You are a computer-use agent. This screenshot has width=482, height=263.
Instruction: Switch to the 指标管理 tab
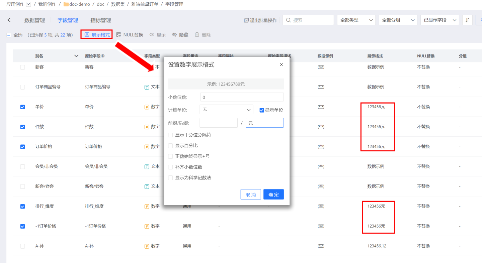click(x=101, y=20)
